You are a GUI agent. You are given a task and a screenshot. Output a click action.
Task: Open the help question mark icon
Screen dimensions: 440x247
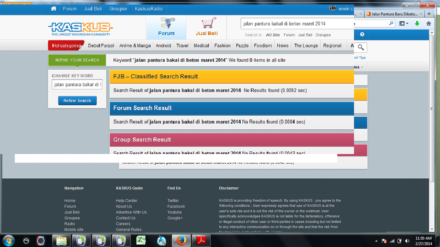362,35
